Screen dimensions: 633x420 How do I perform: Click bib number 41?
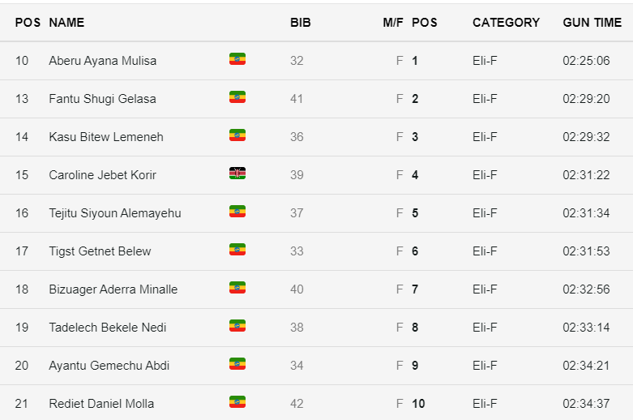click(297, 99)
